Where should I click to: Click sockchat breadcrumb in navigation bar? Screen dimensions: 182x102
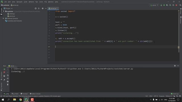[x=5, y=5]
